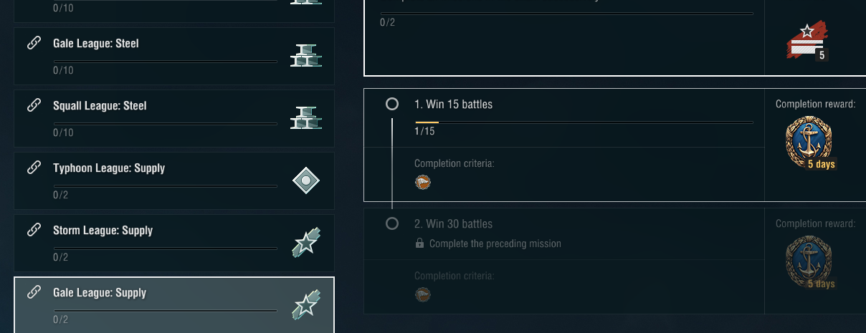Image resolution: width=866 pixels, height=333 pixels.
Task: Click the Typhoon League supply diamond icon
Action: pos(306,180)
